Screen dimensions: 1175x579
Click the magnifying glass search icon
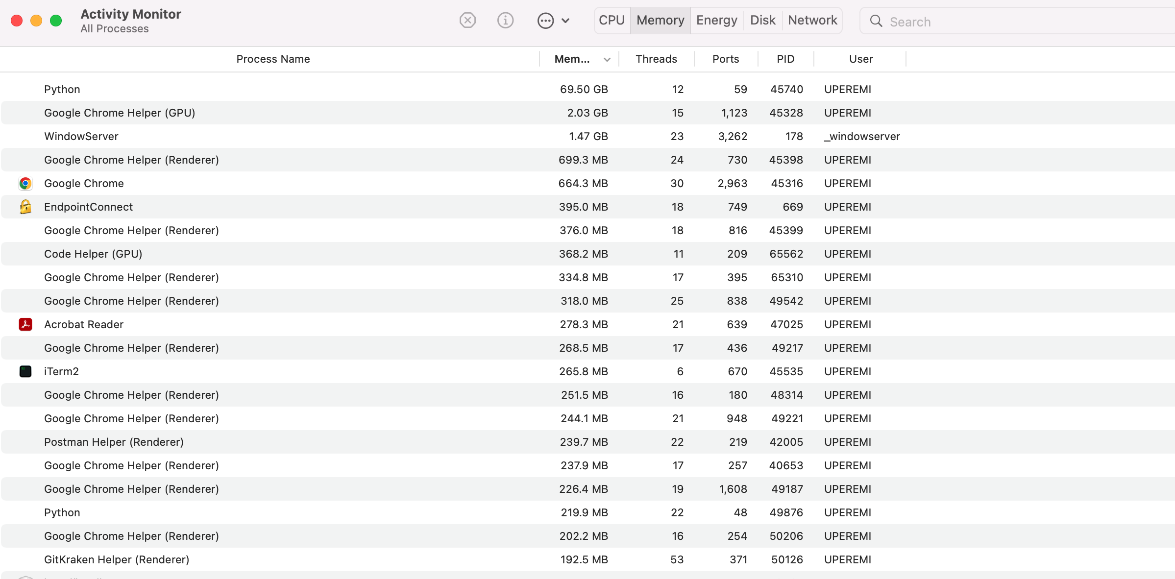pyautogui.click(x=876, y=21)
